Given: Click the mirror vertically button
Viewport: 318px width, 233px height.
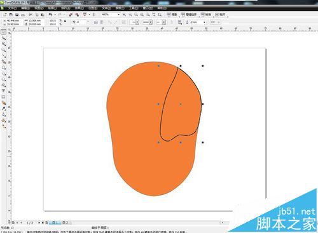Looking at the screenshot, I should tap(102, 22).
